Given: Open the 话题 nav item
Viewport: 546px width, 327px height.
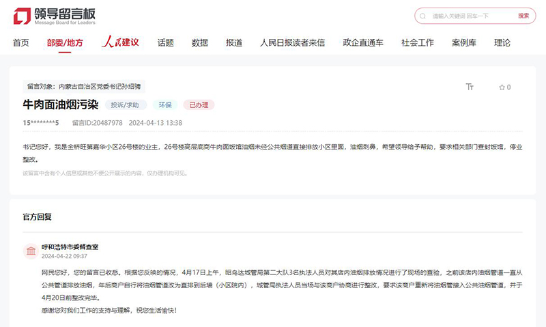Looking at the screenshot, I should pos(165,42).
